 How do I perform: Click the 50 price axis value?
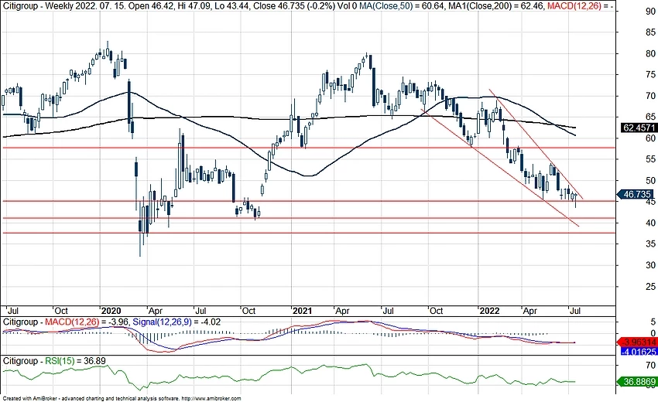pos(650,181)
